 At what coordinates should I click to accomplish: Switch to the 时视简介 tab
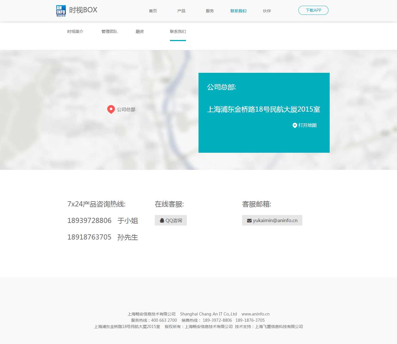pos(75,31)
